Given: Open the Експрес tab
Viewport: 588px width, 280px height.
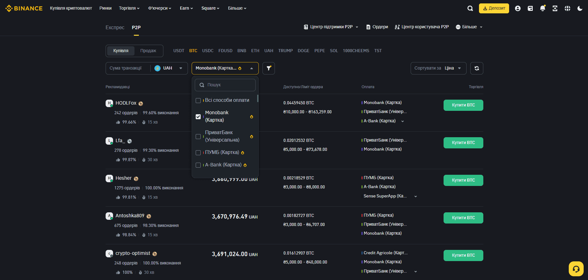Looking at the screenshot, I should (115, 28).
